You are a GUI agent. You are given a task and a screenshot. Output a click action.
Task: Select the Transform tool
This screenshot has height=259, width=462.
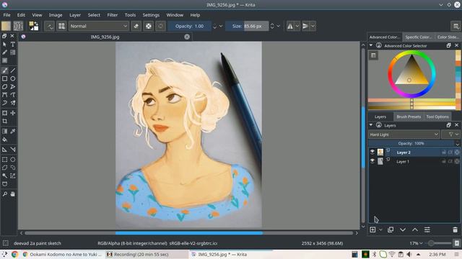(x=5, y=113)
